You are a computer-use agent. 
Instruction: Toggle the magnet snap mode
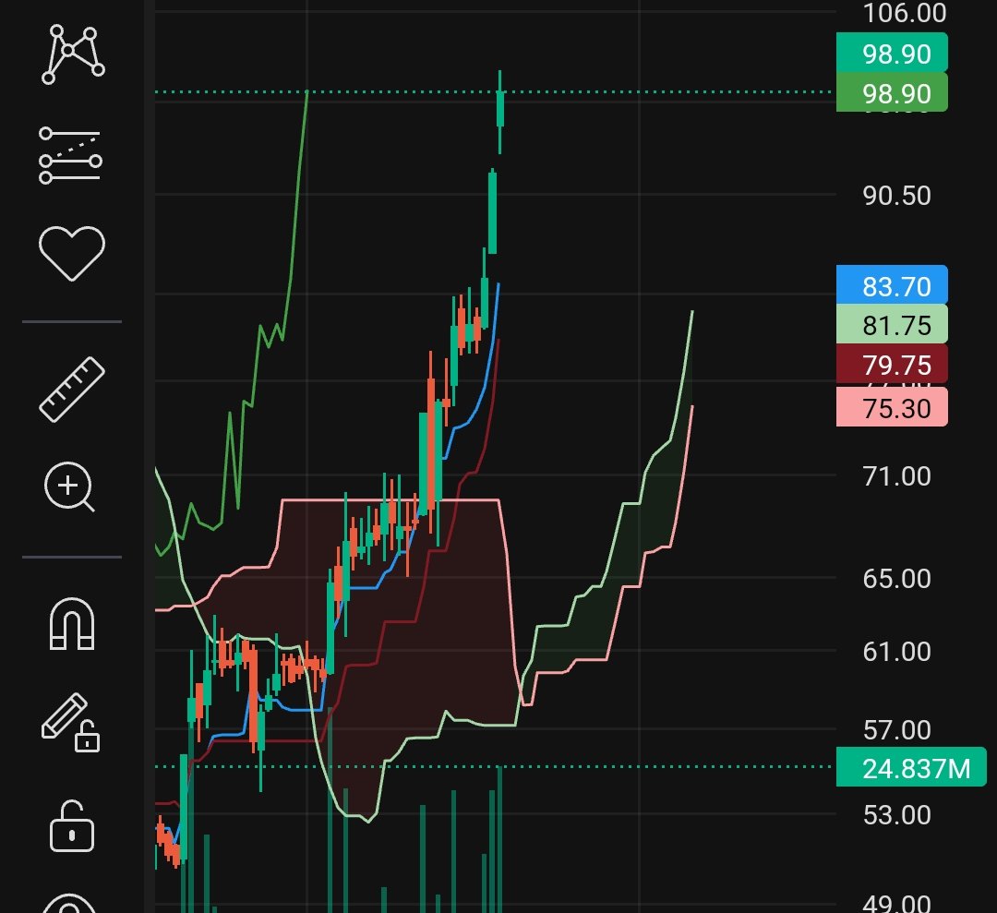(72, 624)
